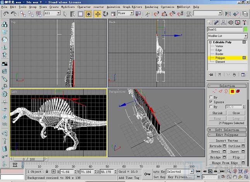250x182 pixels.
Task: Click the Bridge button
Action: [x=216, y=157]
